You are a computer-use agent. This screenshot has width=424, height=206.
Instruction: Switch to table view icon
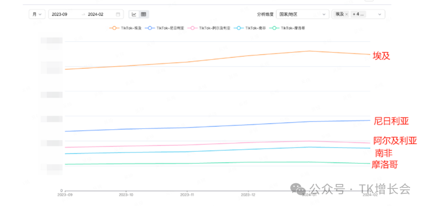tap(143, 15)
